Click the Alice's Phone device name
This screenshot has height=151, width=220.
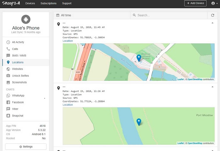26,28
